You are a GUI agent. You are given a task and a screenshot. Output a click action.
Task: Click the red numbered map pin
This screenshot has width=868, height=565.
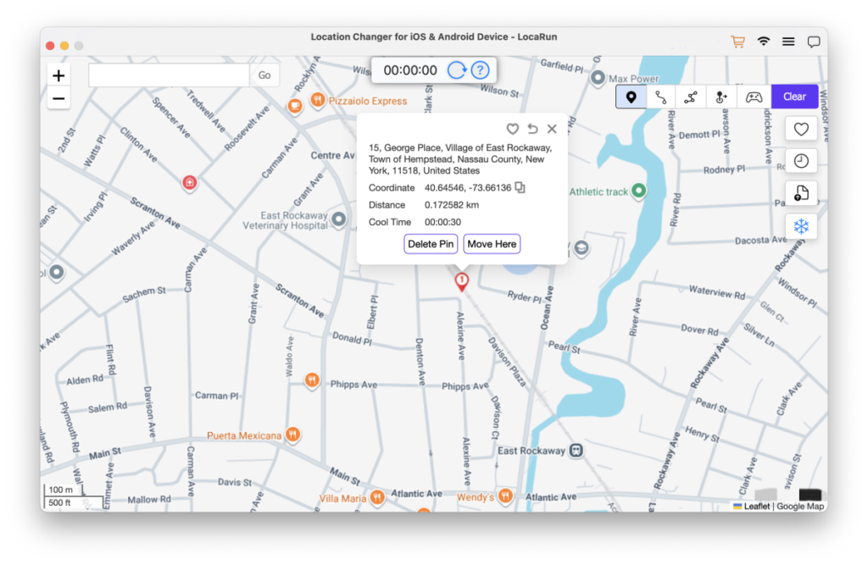coord(462,281)
